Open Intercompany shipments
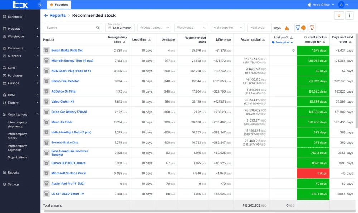The width and height of the screenshot is (358, 213). coord(17,124)
